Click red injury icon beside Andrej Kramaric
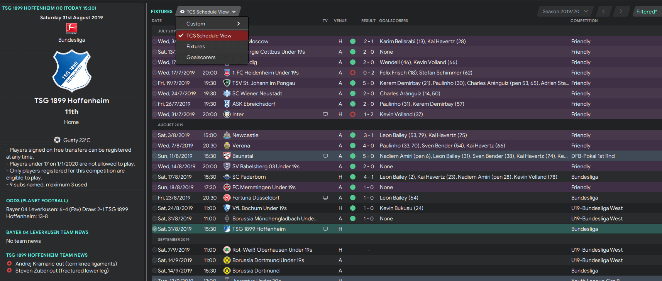Viewport: 662px width, 281px height. pos(9,264)
